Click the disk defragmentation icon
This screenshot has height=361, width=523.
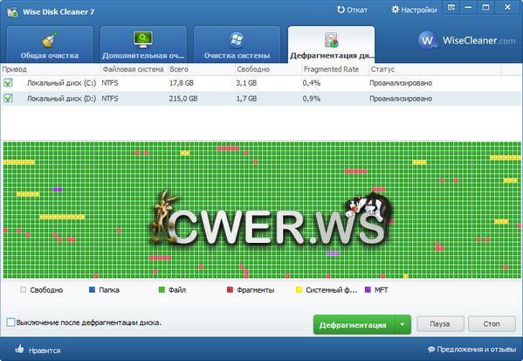(332, 39)
